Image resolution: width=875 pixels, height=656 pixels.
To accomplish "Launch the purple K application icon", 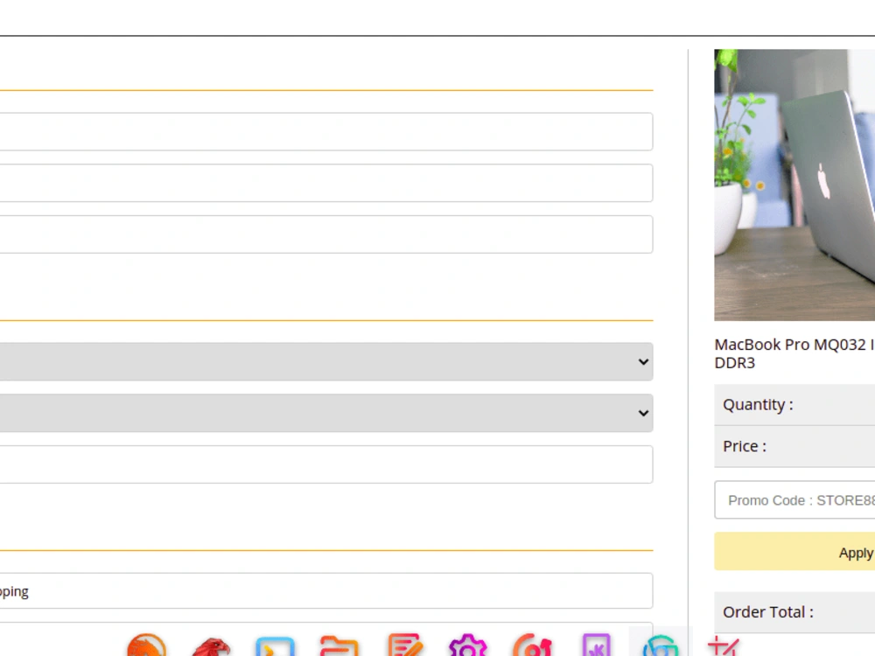I will click(596, 646).
